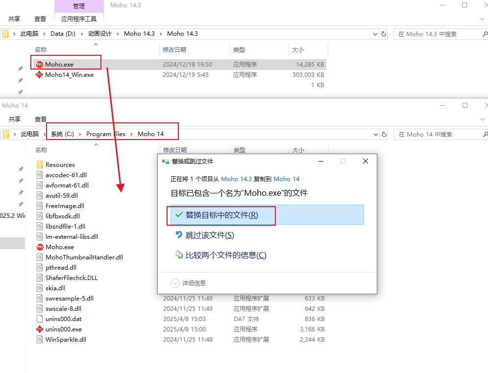Click the 在 Moho 14.3 中搜索 search box
The image size is (488, 373).
click(x=431, y=34)
